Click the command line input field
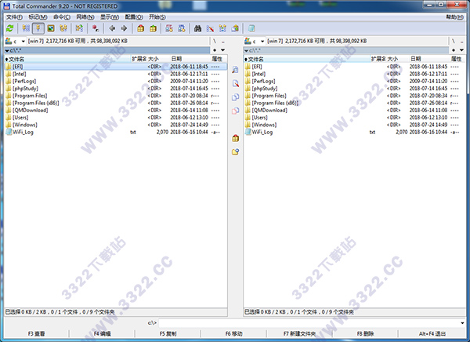This screenshot has width=470, height=342. 309,323
